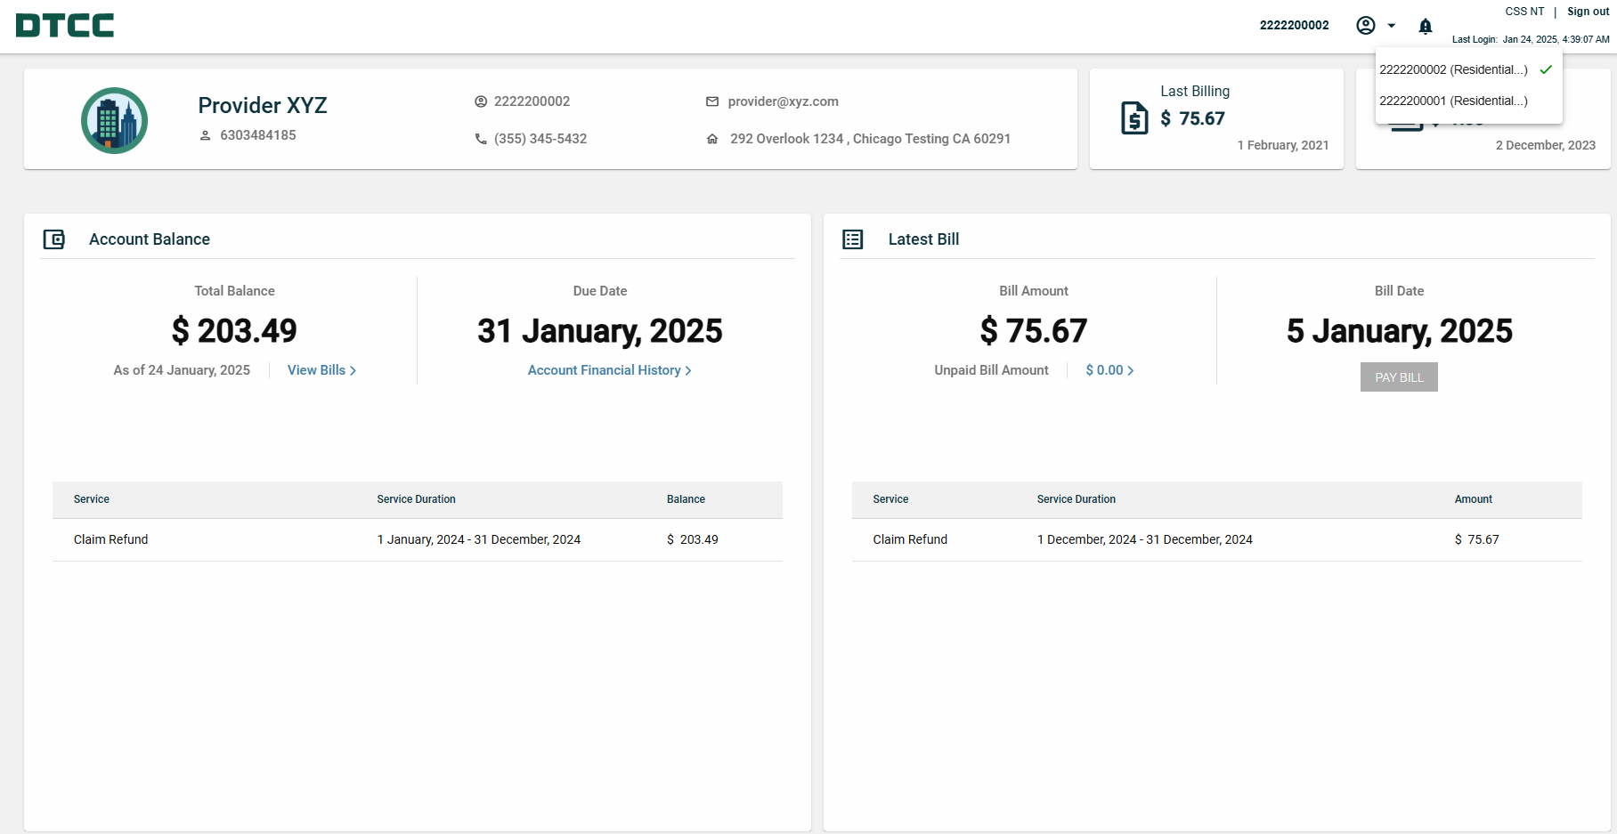Expand the profile dropdown arrow

pyautogui.click(x=1391, y=26)
